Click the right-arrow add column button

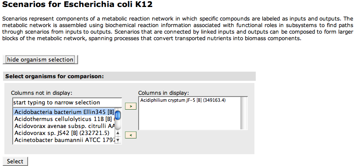[131, 106]
